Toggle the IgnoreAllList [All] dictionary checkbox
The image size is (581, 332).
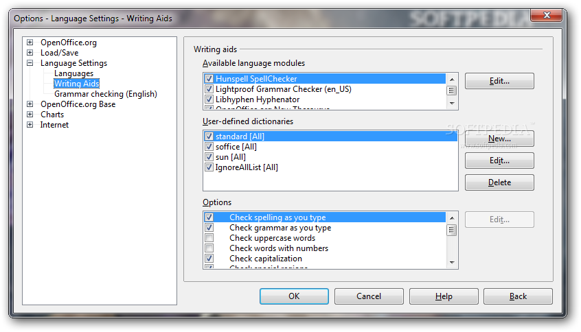coord(209,167)
